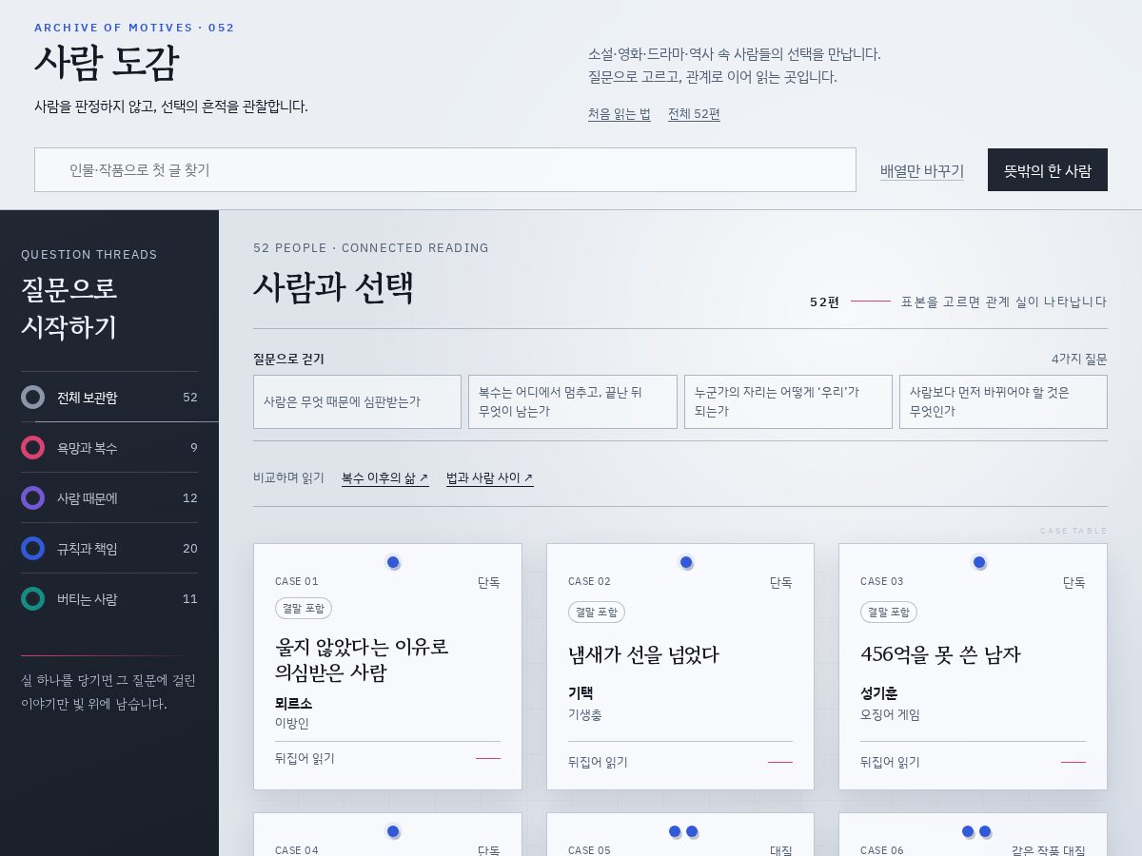Click the blue pin dot on CASE 04 card
This screenshot has width=1142, height=856.
click(x=393, y=831)
